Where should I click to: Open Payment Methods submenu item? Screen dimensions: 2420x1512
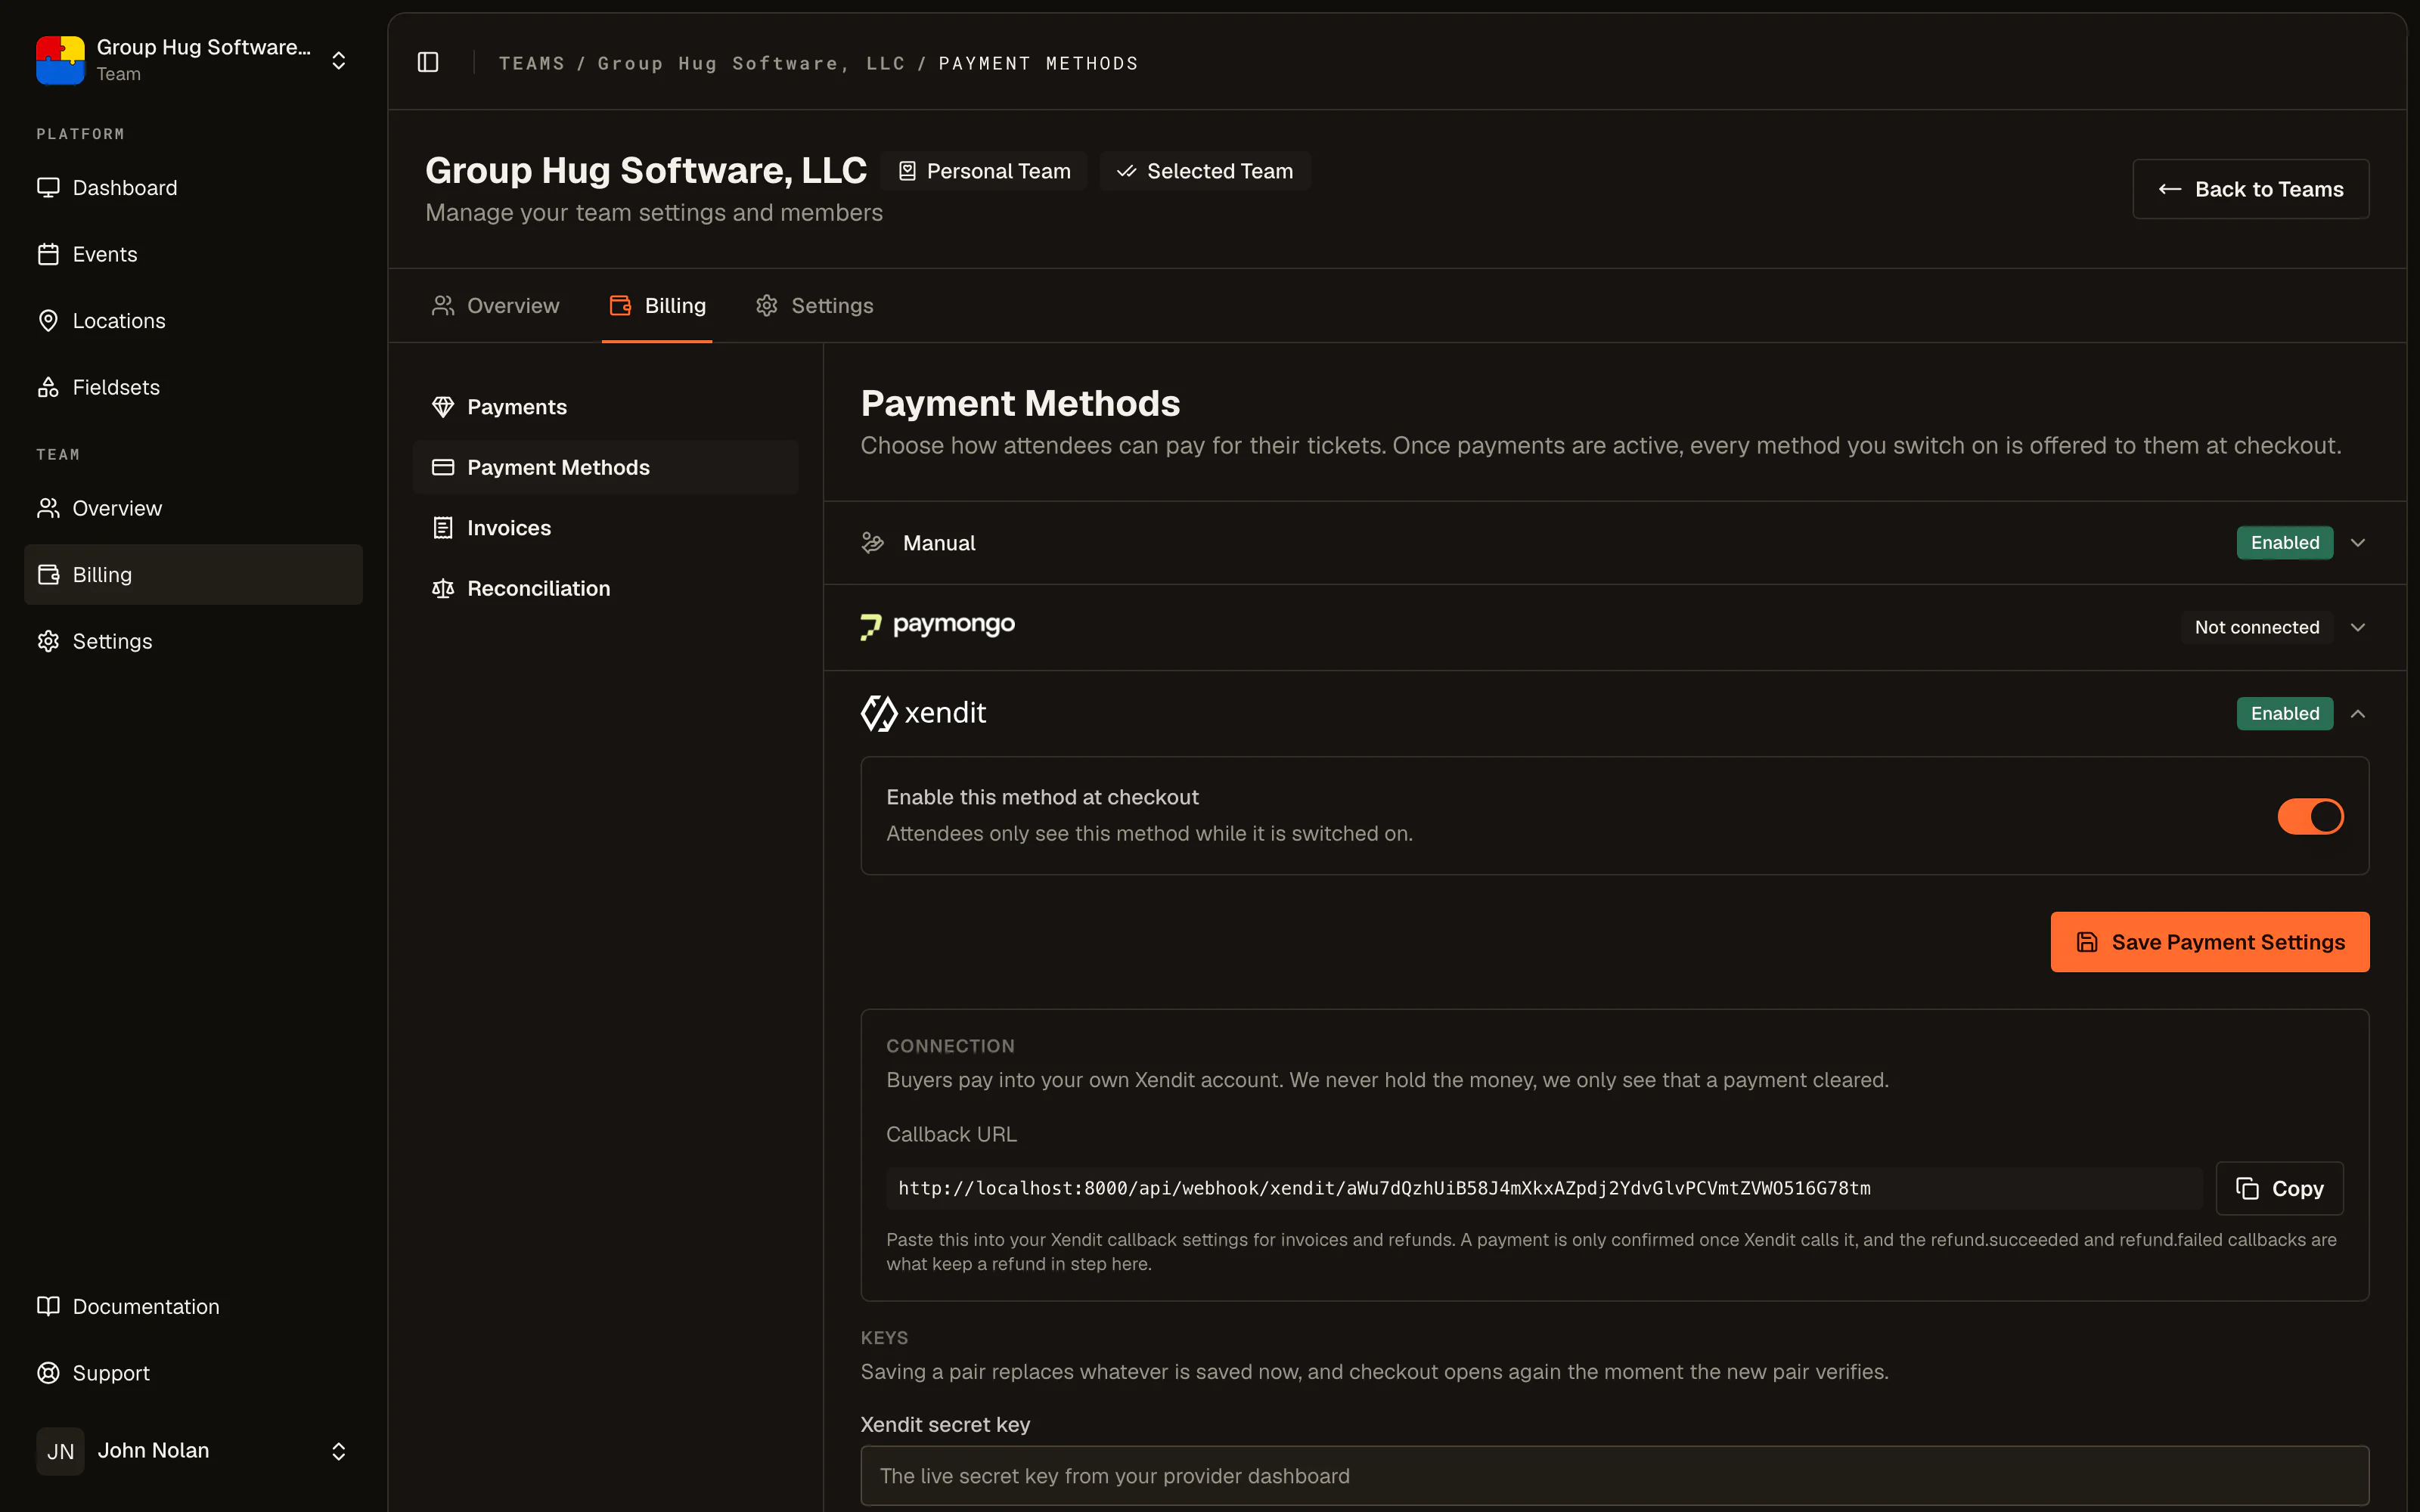click(x=605, y=467)
